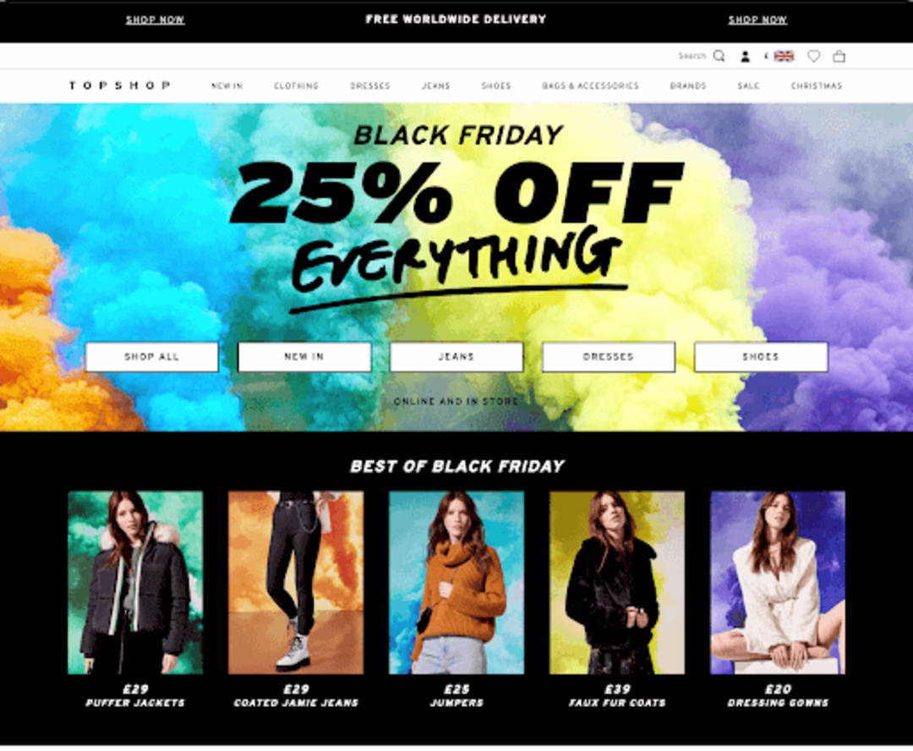The image size is (913, 751).
Task: Click the right Shop Now link
Action: tap(757, 19)
